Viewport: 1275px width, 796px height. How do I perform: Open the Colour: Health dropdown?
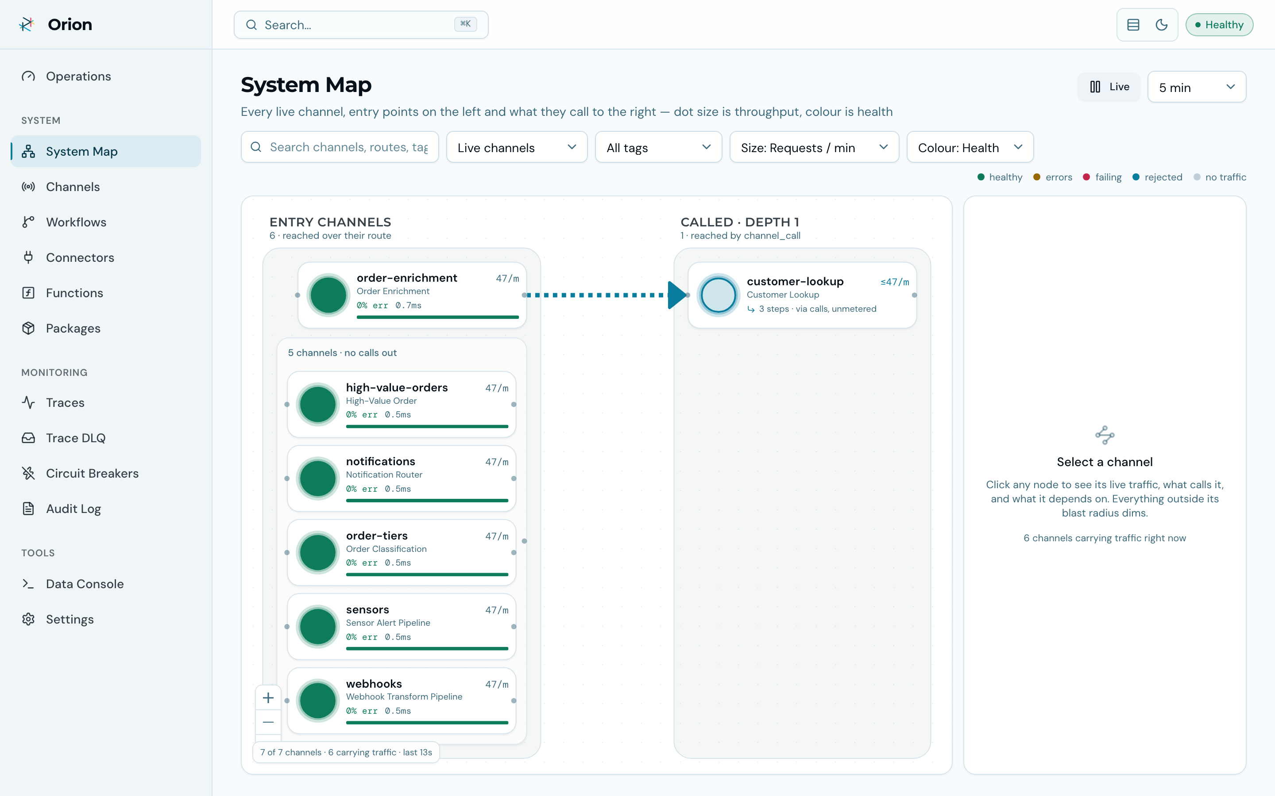point(970,147)
